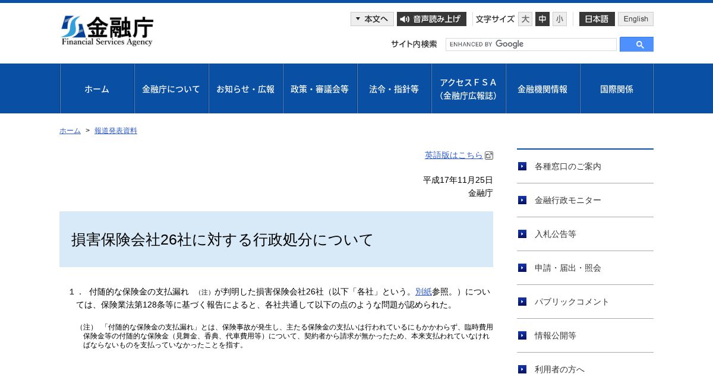Click the arrow icon beside 申請・届出・照会
This screenshot has height=374, width=713.
tap(522, 268)
